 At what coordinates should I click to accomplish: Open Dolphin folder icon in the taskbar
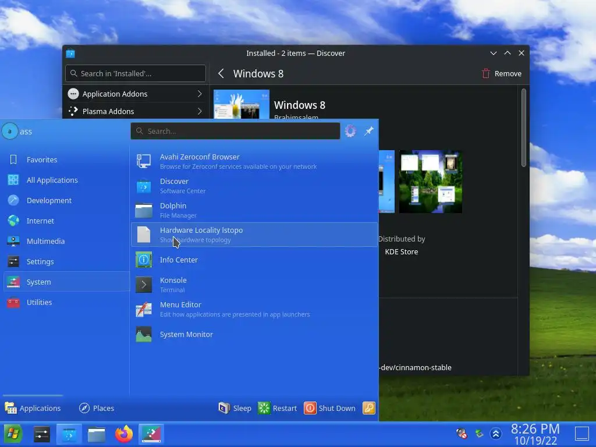97,434
